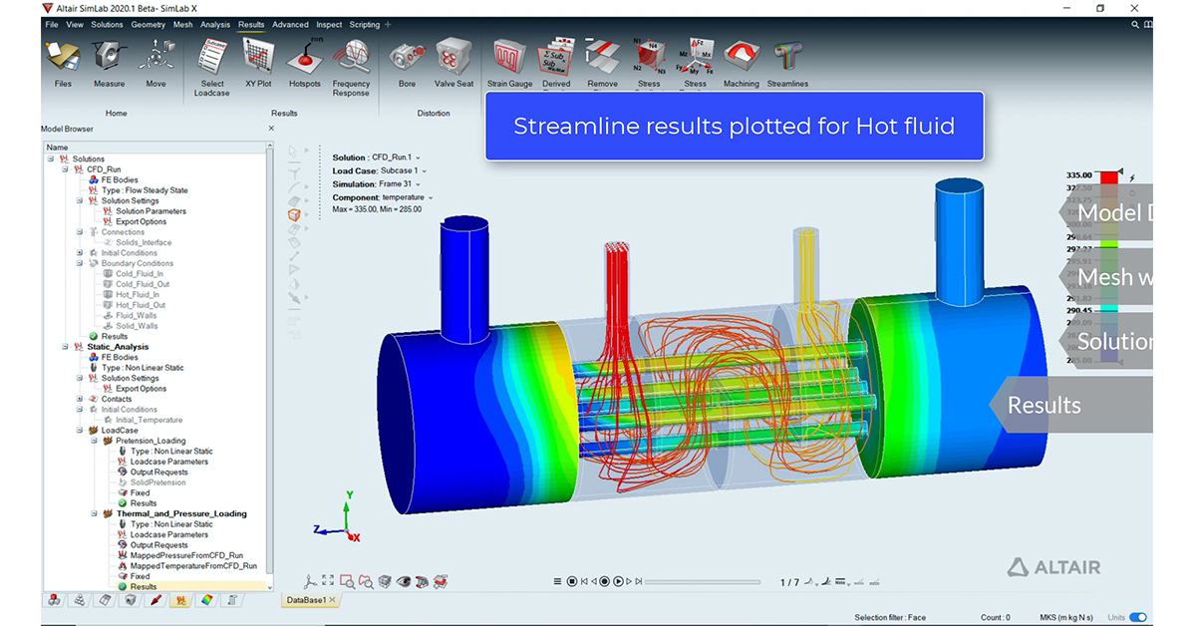Collapse the Static_Analysis tree node
This screenshot has width=1196, height=626.
tap(65, 347)
